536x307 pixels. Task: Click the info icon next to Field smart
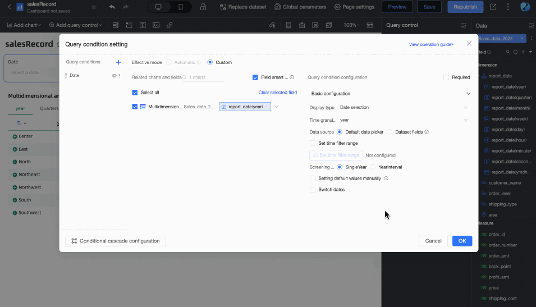292,77
